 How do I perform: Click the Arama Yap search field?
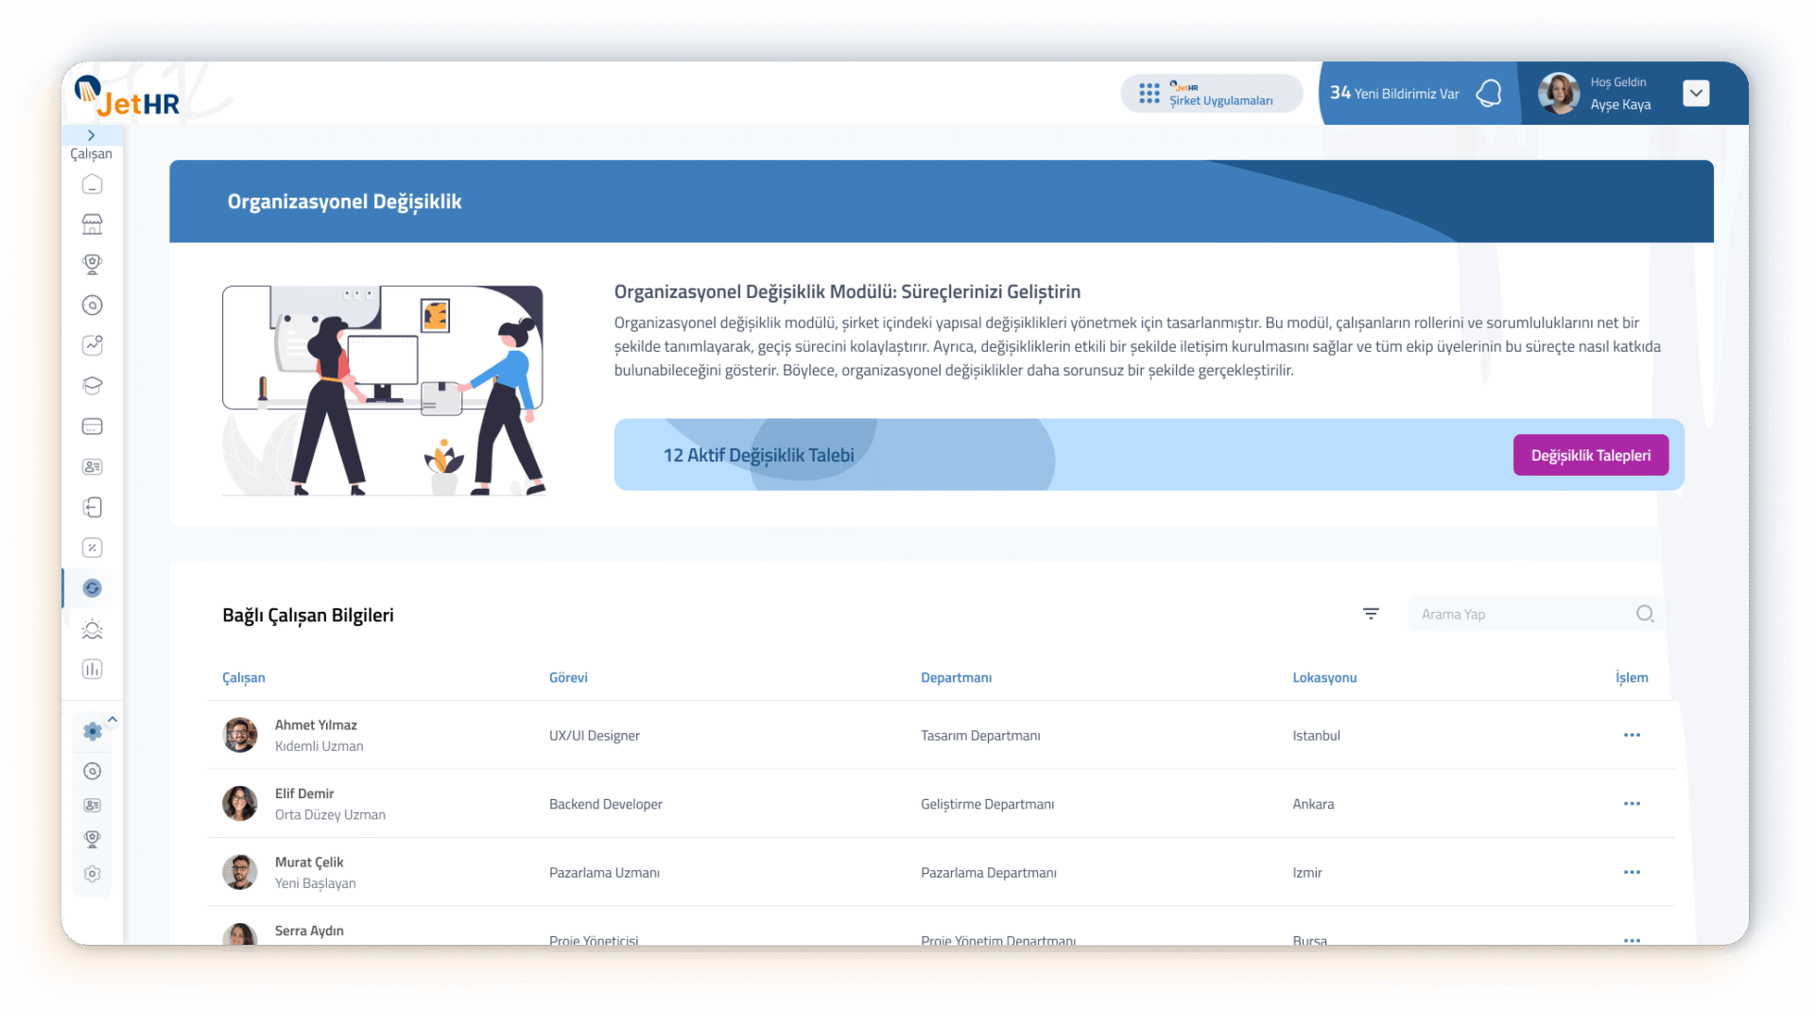tap(1522, 614)
